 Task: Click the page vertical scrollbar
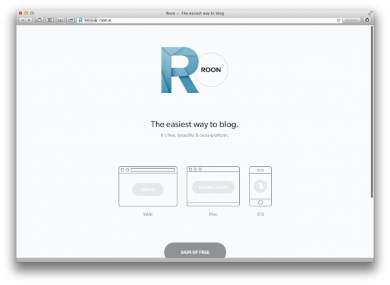click(x=372, y=112)
